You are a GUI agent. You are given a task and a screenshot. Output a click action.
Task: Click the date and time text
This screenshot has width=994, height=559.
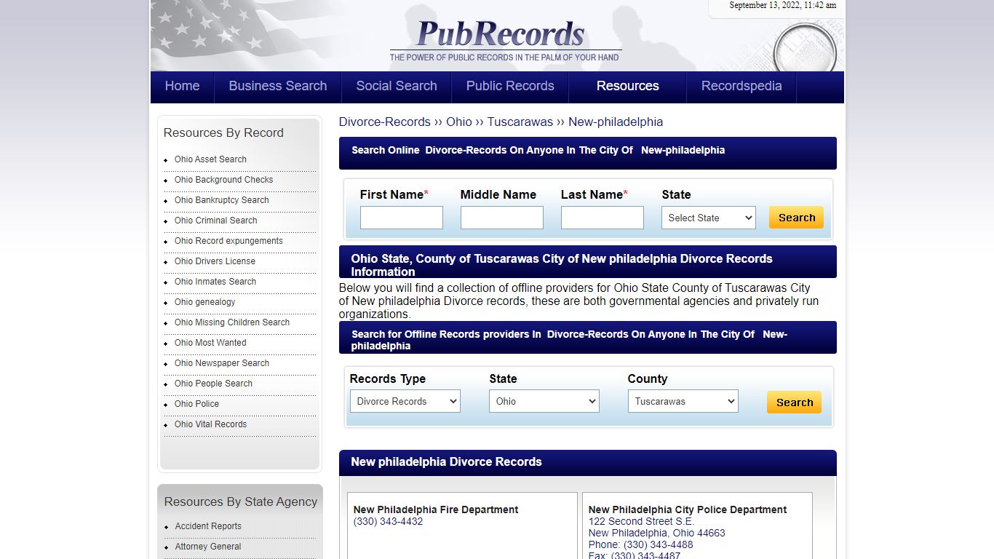pos(783,5)
